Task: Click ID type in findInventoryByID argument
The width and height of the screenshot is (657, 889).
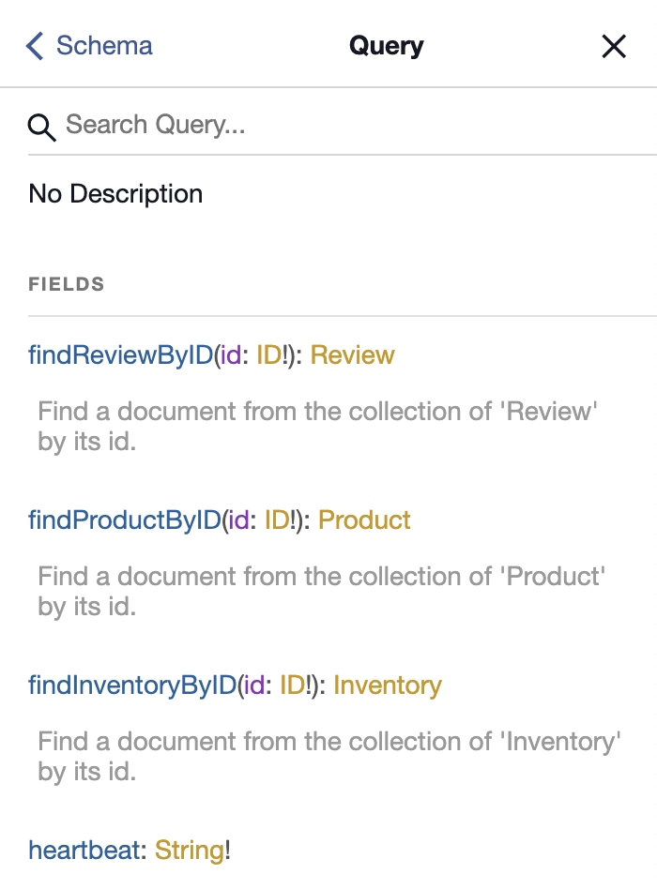Action: point(292,686)
